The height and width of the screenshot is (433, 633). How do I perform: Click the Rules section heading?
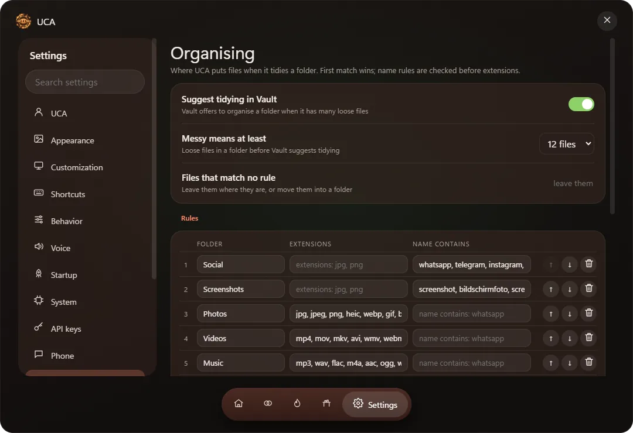(189, 218)
